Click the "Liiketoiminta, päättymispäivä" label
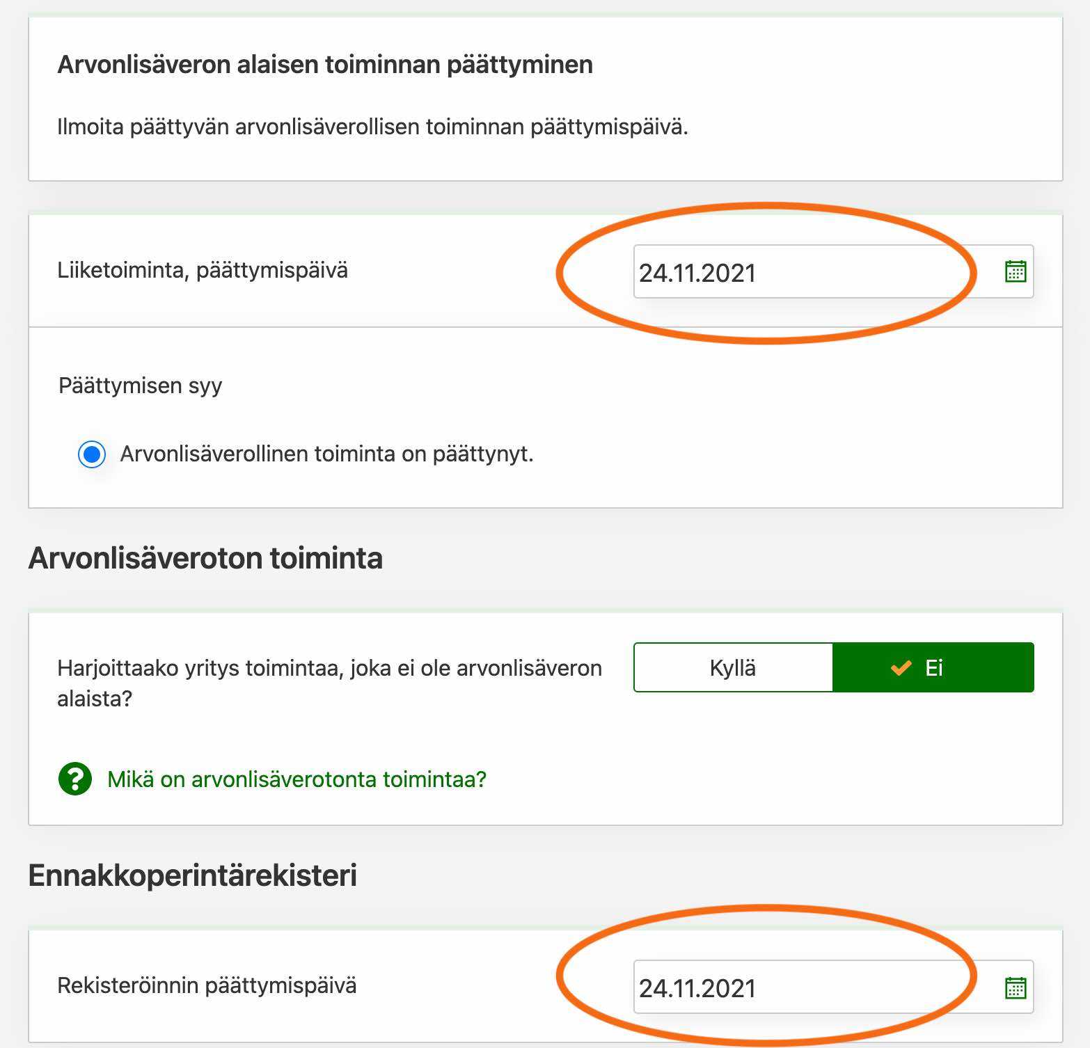Screen dimensions: 1090x1048 click(x=203, y=270)
